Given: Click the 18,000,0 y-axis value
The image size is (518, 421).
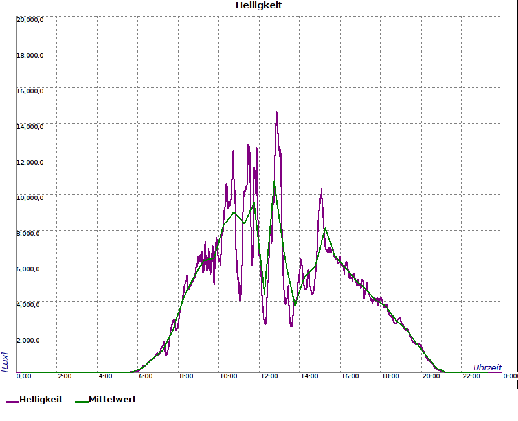Looking at the screenshot, I should coord(30,56).
